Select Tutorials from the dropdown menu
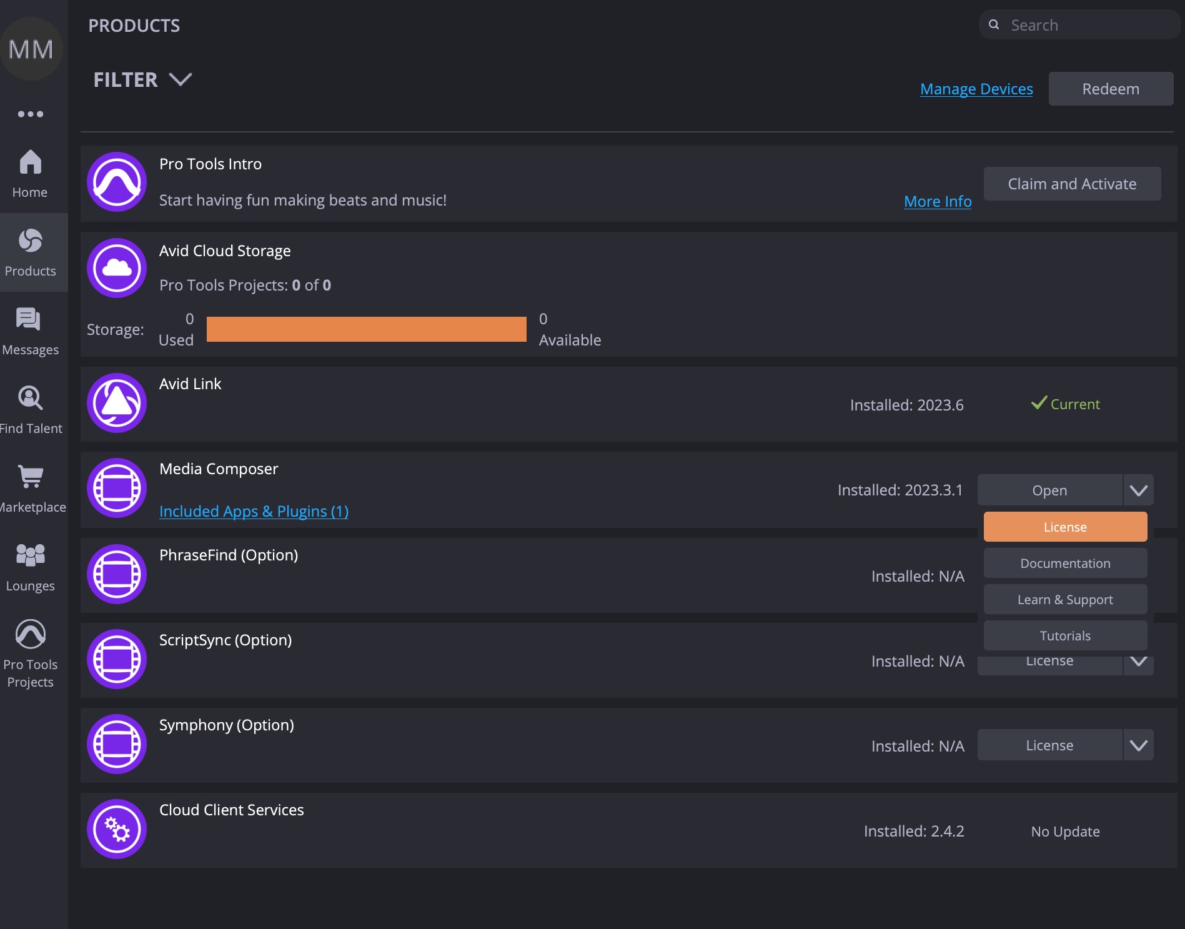 tap(1065, 635)
